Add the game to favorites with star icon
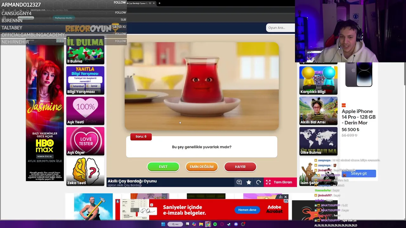Image resolution: width=406 pixels, height=228 pixels. (249, 182)
